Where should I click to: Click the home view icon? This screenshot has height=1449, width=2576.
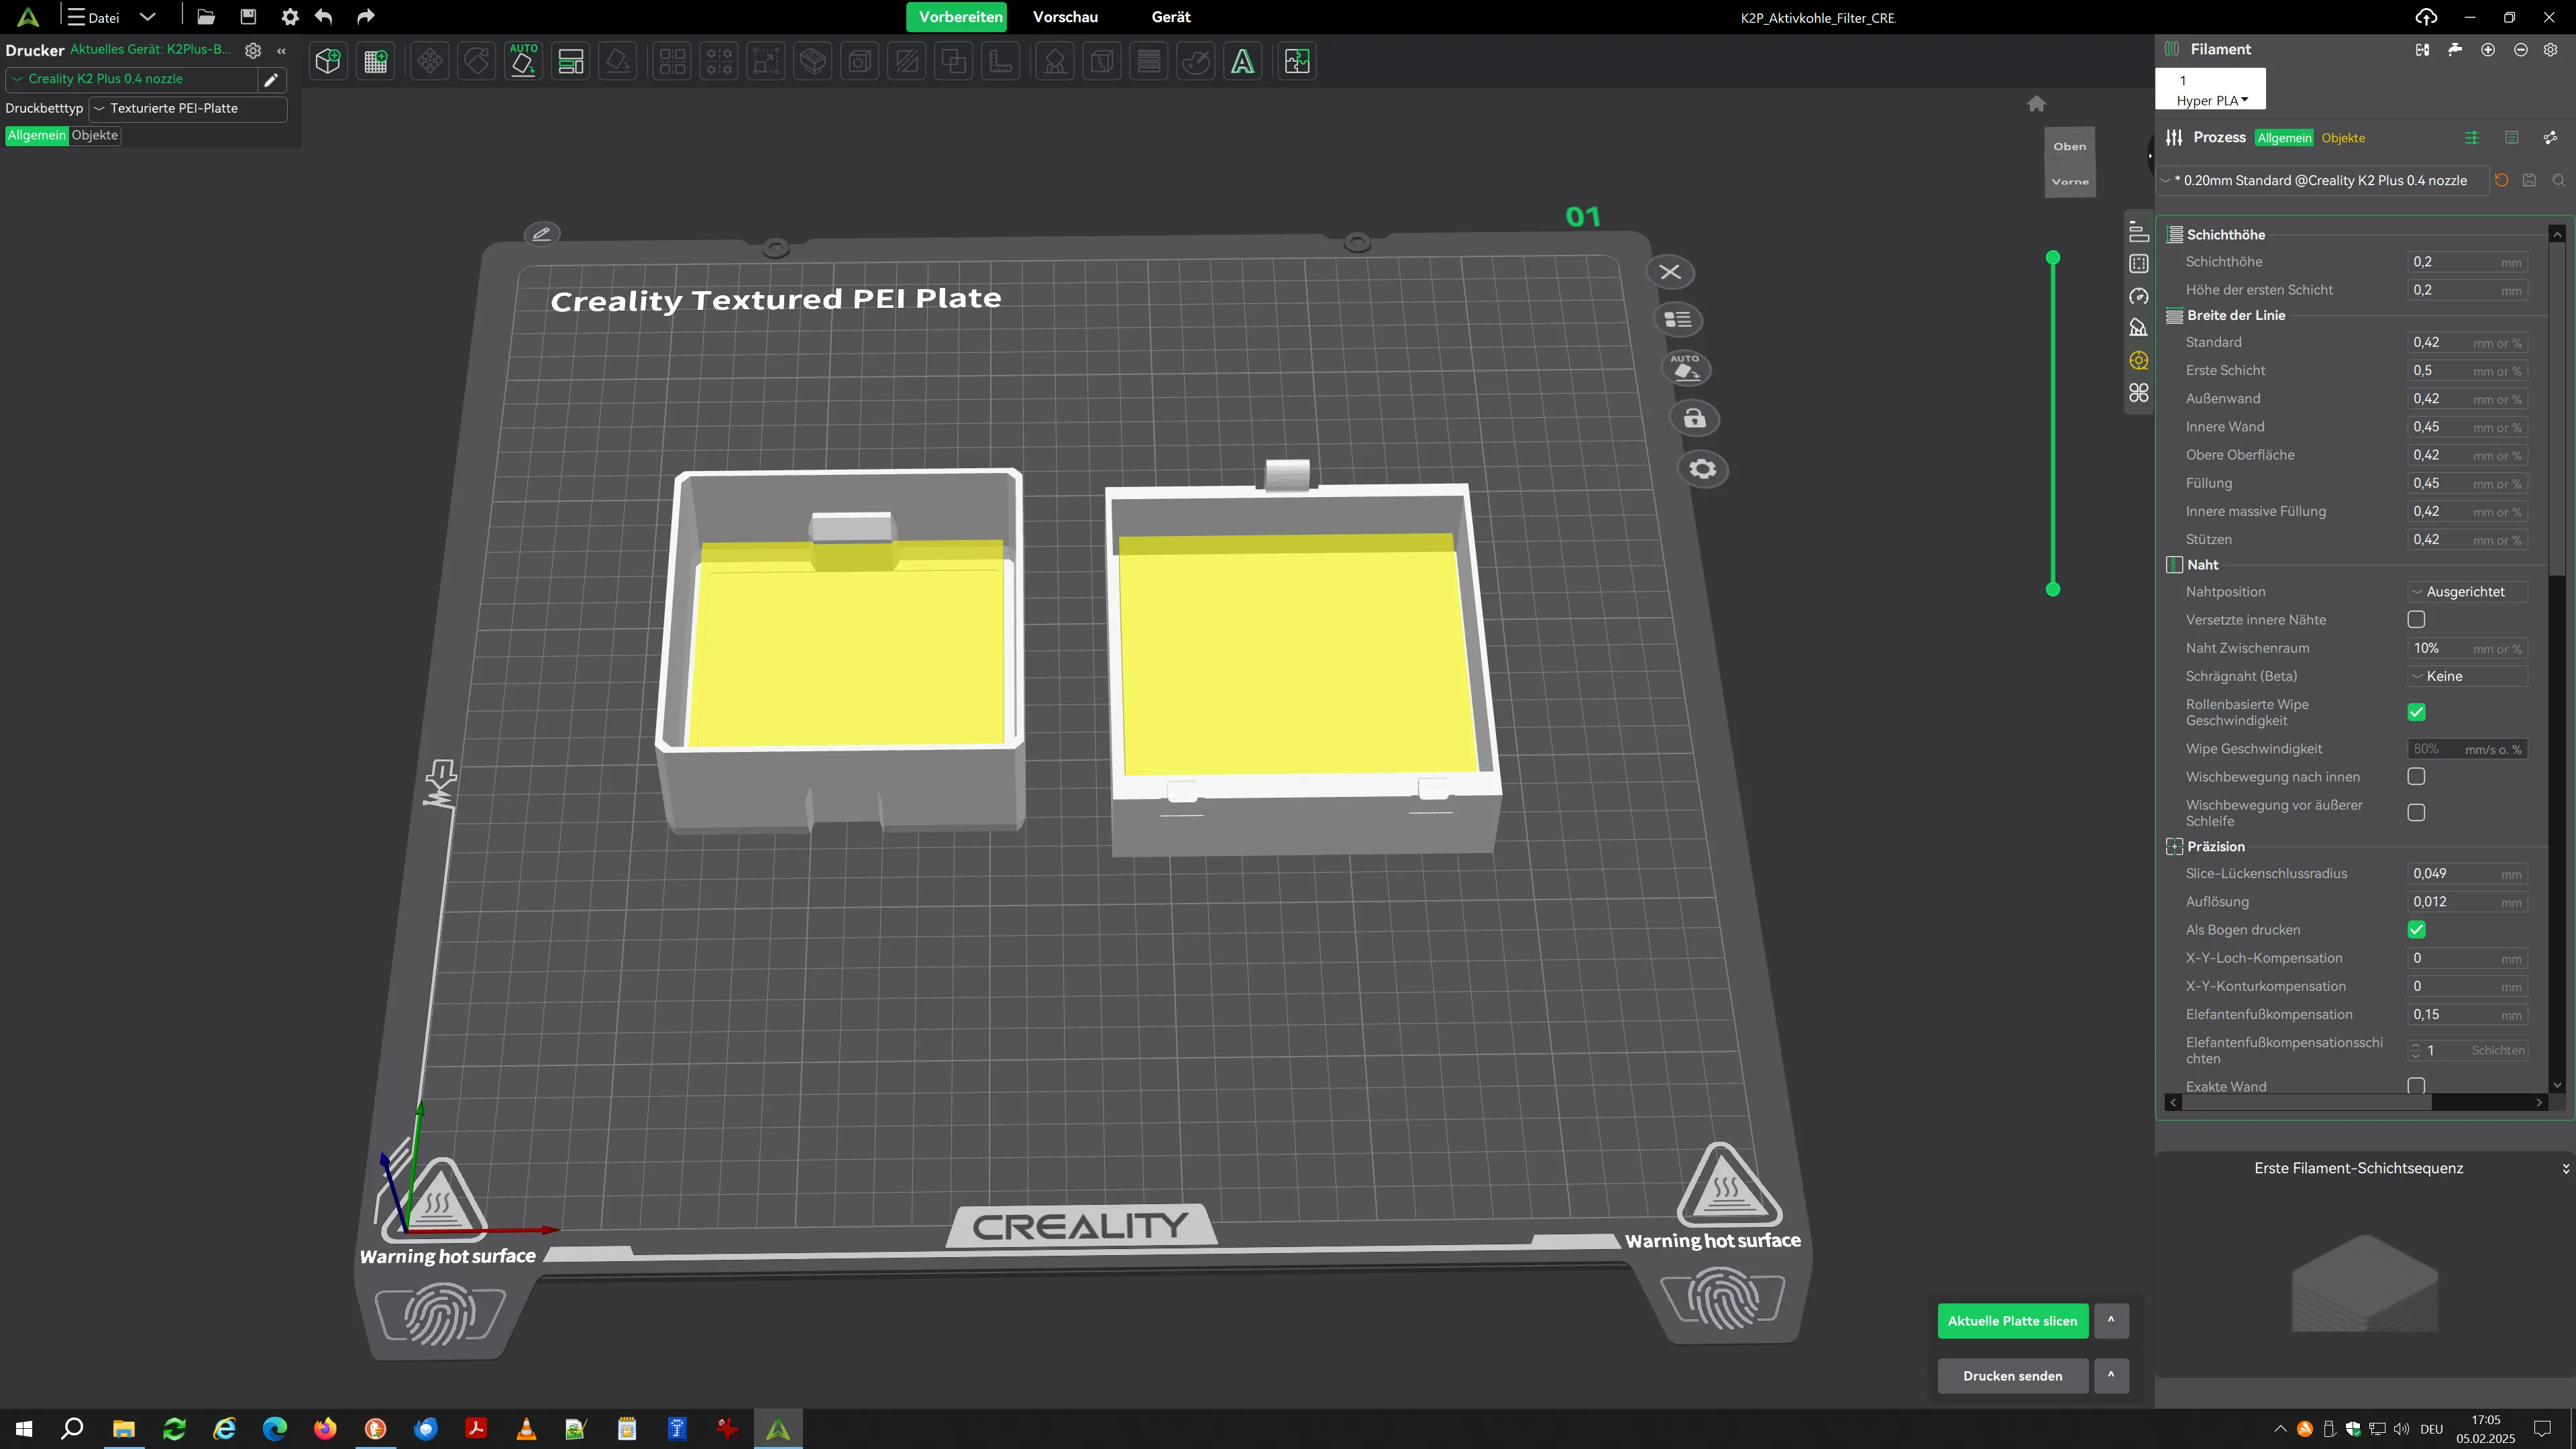2036,104
